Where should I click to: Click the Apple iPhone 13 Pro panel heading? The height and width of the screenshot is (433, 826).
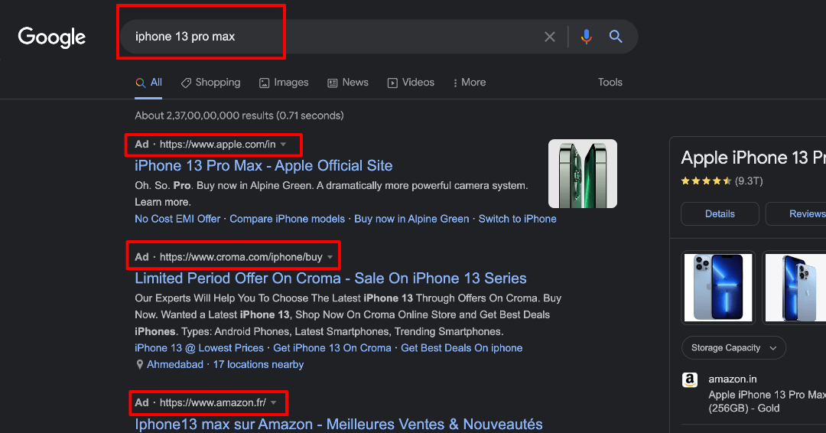pos(753,158)
